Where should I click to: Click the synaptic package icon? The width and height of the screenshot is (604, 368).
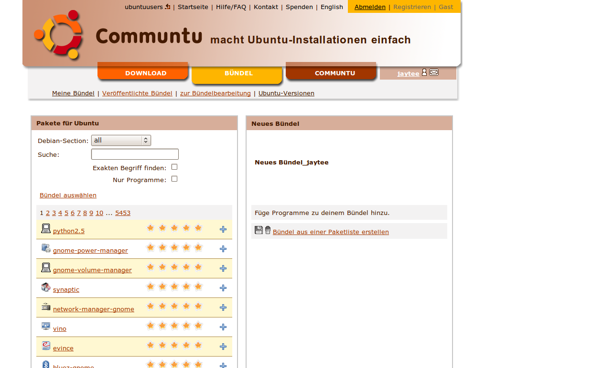coord(46,287)
